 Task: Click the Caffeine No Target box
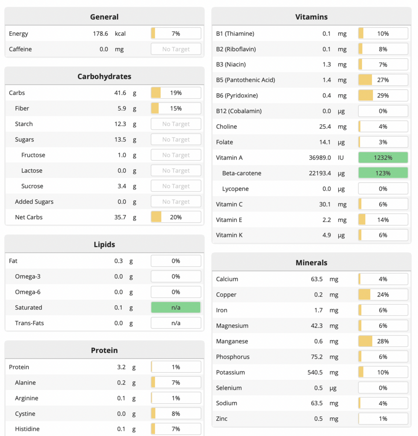(x=176, y=49)
